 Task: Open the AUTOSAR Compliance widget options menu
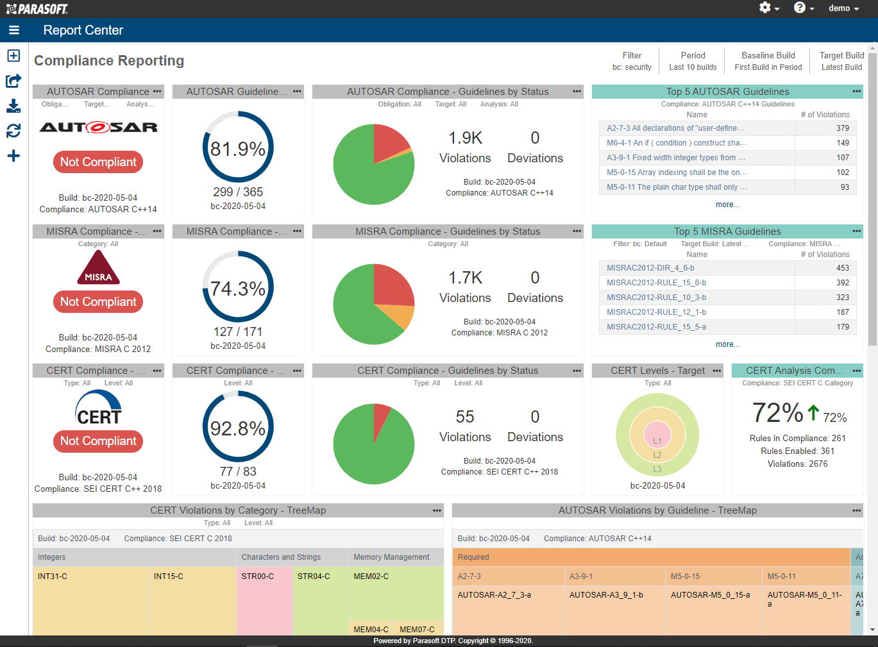click(x=157, y=91)
